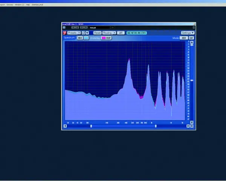
Task: Click the Default preset name field
Action: click(99, 28)
